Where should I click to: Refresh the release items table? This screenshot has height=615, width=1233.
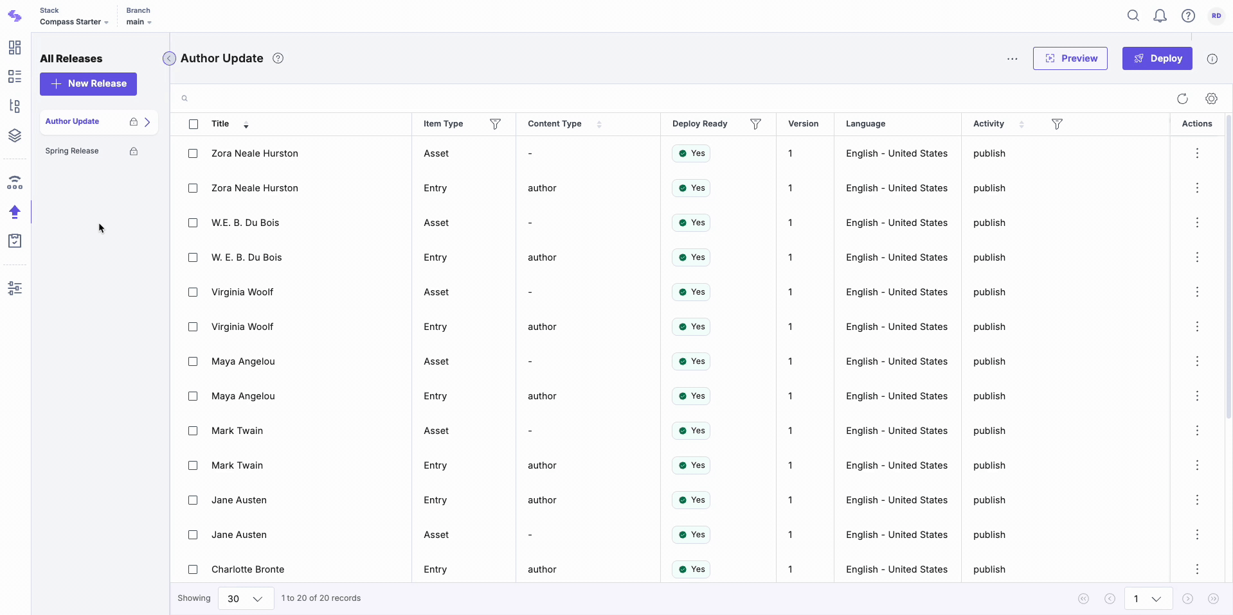coord(1182,99)
